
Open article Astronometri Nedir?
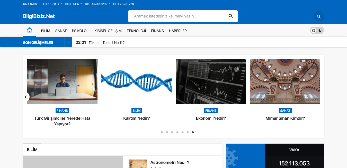click(170, 163)
